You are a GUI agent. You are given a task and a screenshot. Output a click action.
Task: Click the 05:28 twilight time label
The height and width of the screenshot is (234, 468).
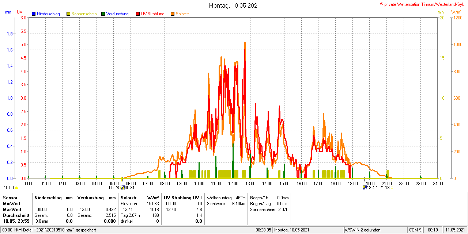click(114, 188)
